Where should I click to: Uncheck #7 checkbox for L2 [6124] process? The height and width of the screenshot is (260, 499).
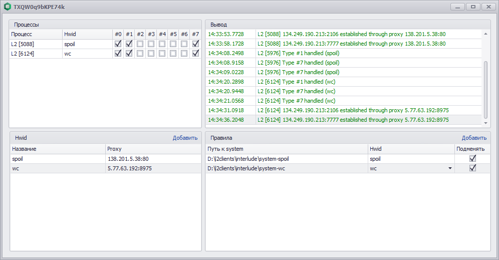click(195, 54)
